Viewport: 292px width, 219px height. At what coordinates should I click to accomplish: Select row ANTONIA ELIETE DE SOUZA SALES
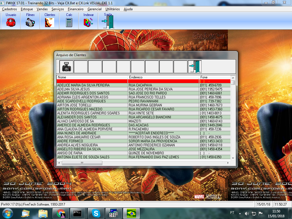(143, 157)
